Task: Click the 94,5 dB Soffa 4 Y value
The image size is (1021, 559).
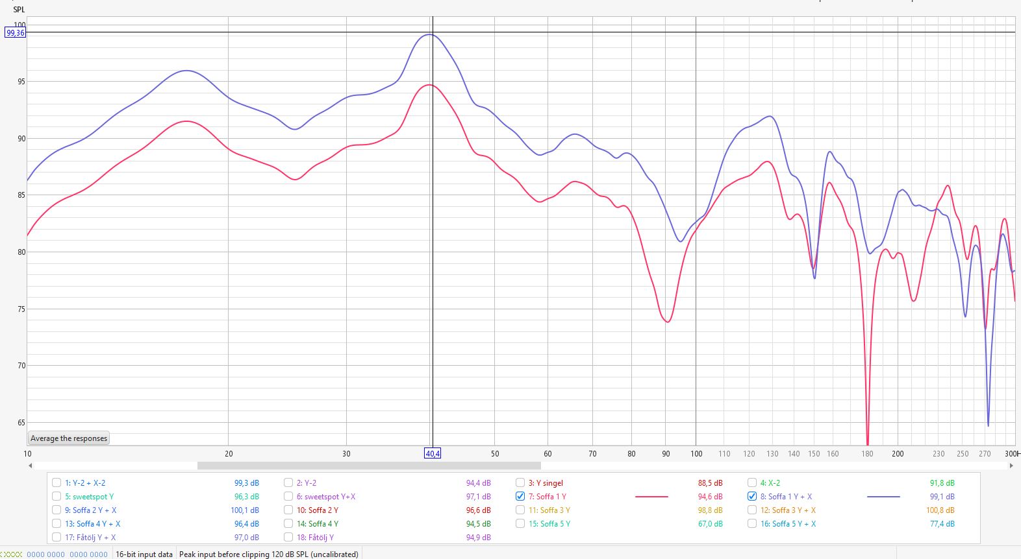Action: (x=479, y=524)
